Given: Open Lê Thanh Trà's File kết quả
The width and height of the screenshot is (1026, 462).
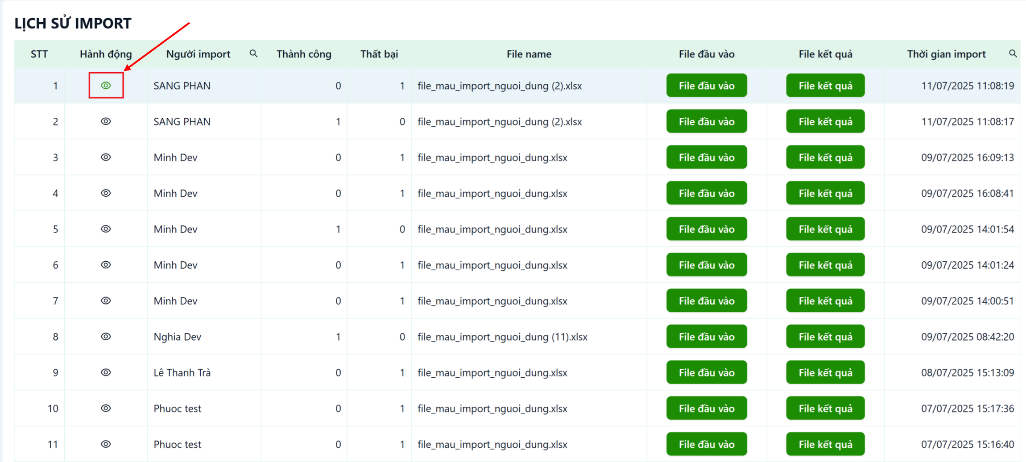Looking at the screenshot, I should 825,372.
